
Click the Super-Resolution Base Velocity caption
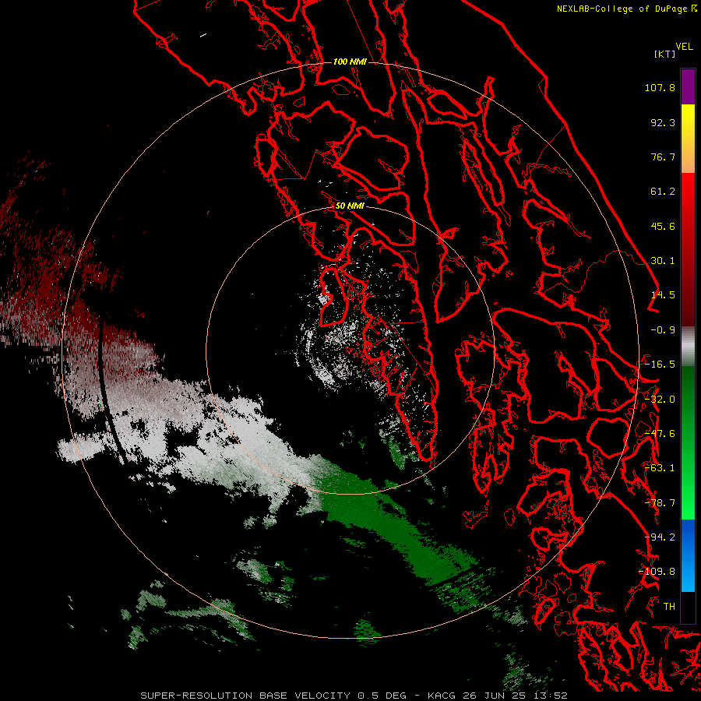(354, 696)
